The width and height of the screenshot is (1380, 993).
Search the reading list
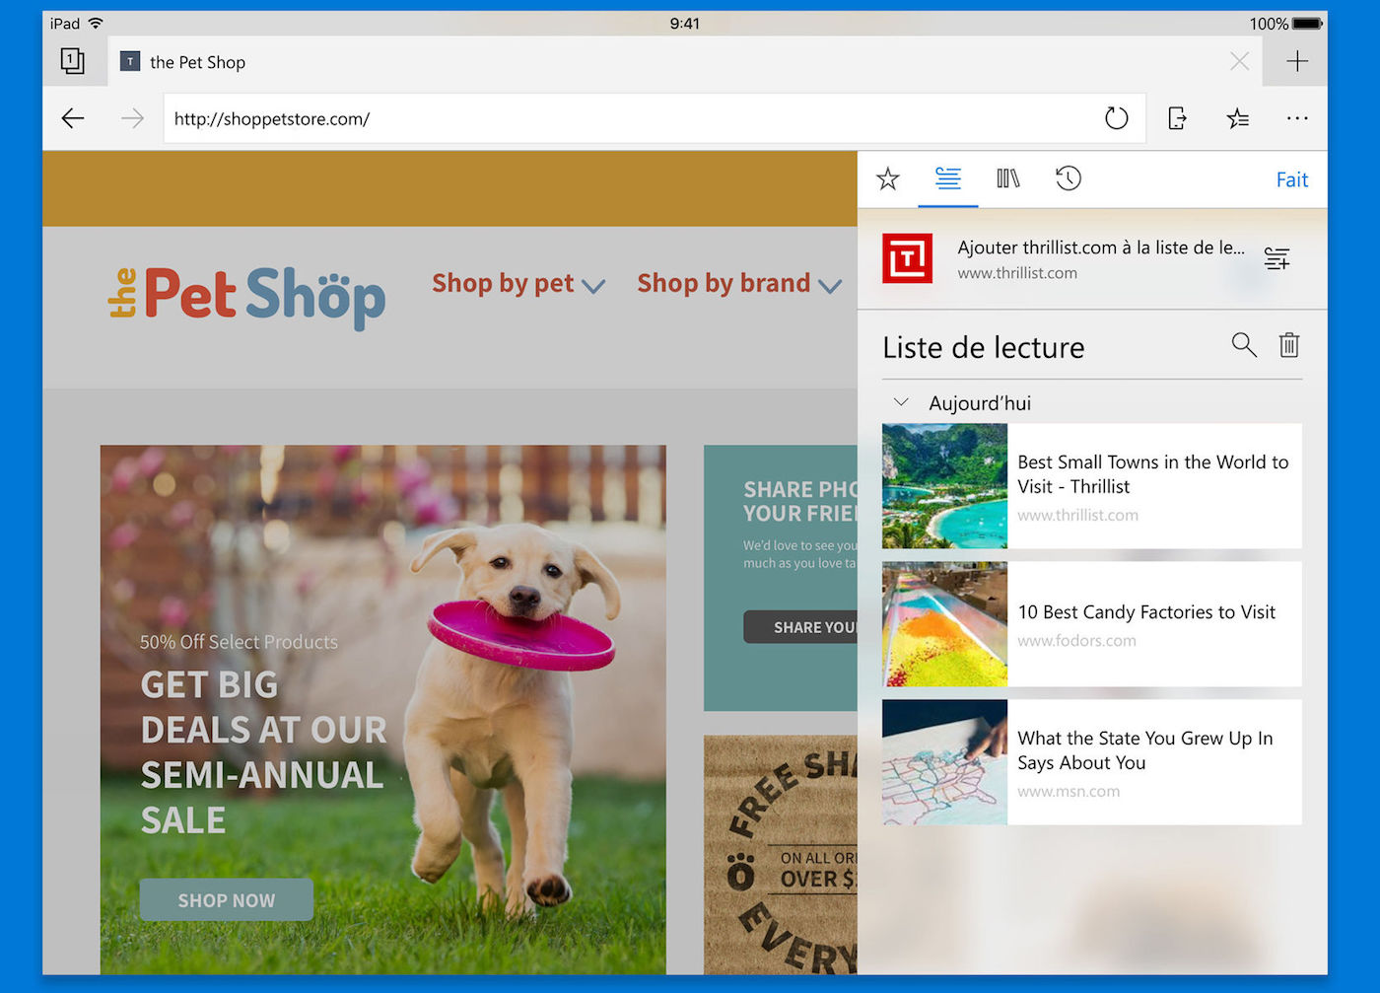pyautogui.click(x=1244, y=345)
